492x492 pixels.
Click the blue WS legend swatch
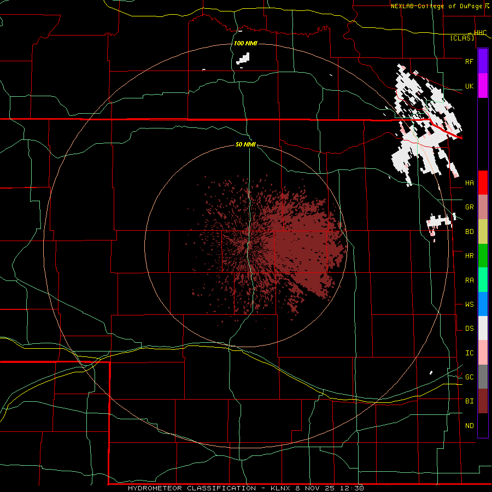pyautogui.click(x=483, y=304)
